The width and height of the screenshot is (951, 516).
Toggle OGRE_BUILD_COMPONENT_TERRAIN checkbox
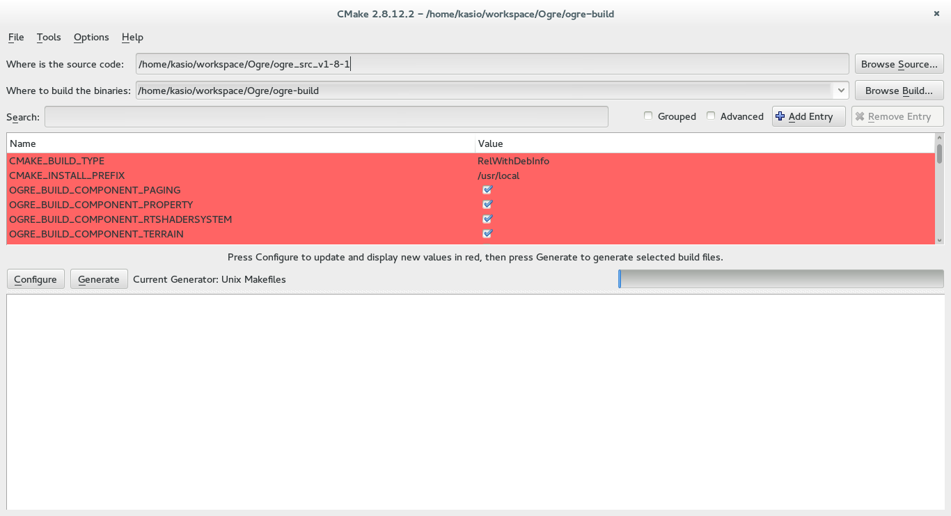pos(487,234)
